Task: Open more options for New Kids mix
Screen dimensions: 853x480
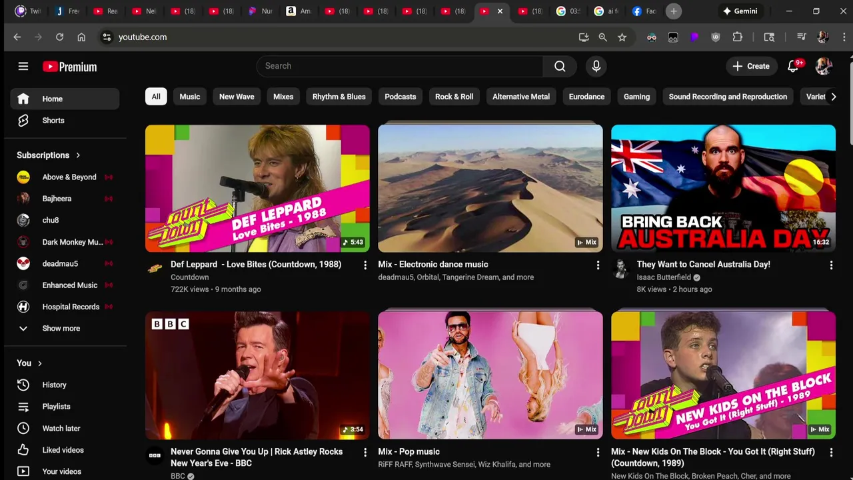Action: [x=831, y=453]
